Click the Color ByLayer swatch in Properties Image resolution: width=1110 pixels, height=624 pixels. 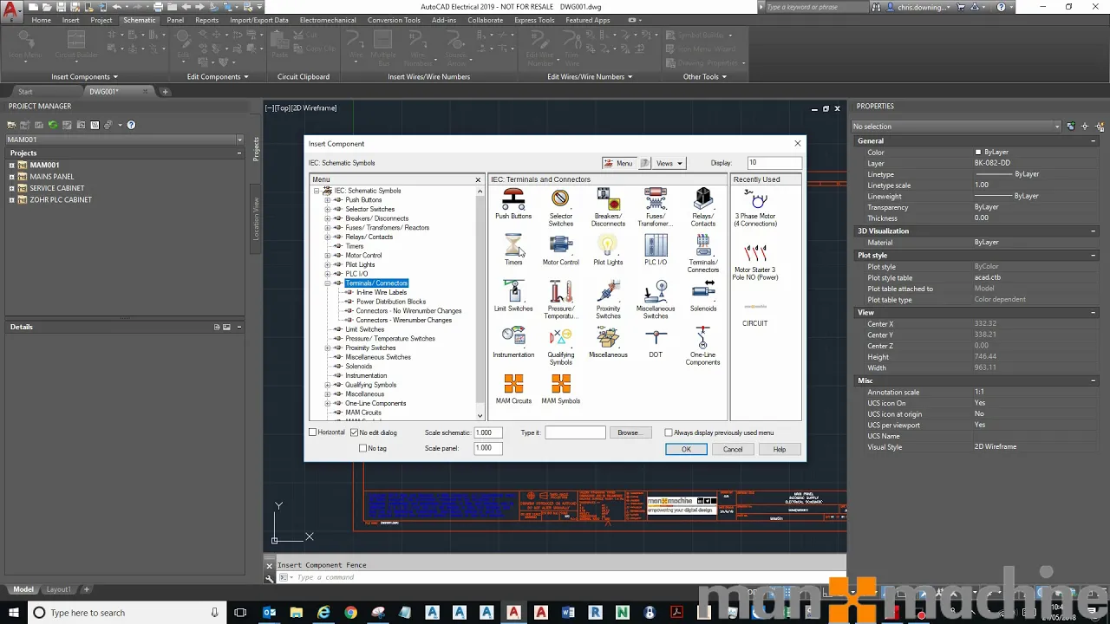tap(978, 153)
